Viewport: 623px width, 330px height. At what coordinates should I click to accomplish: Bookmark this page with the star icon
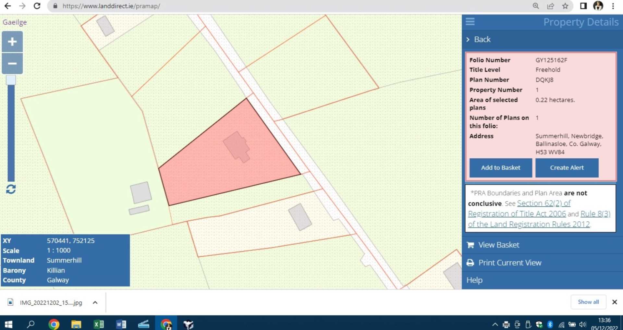(565, 6)
